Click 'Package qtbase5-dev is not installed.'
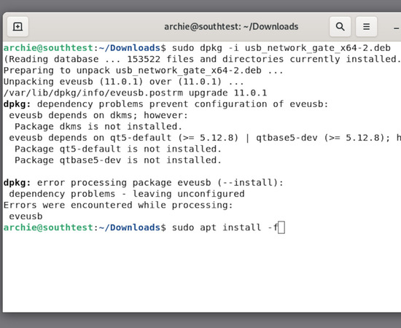401x328 pixels. (118, 160)
